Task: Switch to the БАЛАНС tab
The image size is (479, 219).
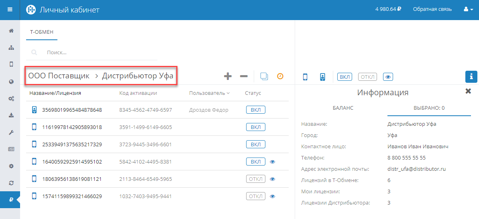Action: [343, 108]
